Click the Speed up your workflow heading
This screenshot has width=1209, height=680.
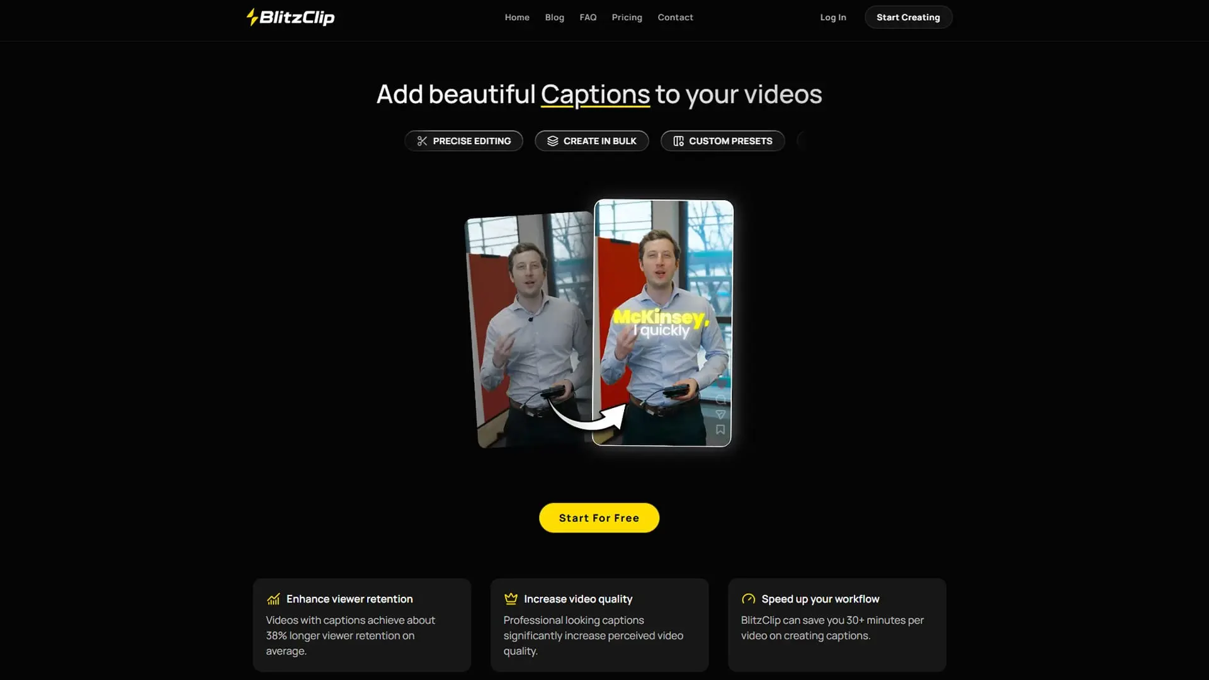[x=820, y=599]
